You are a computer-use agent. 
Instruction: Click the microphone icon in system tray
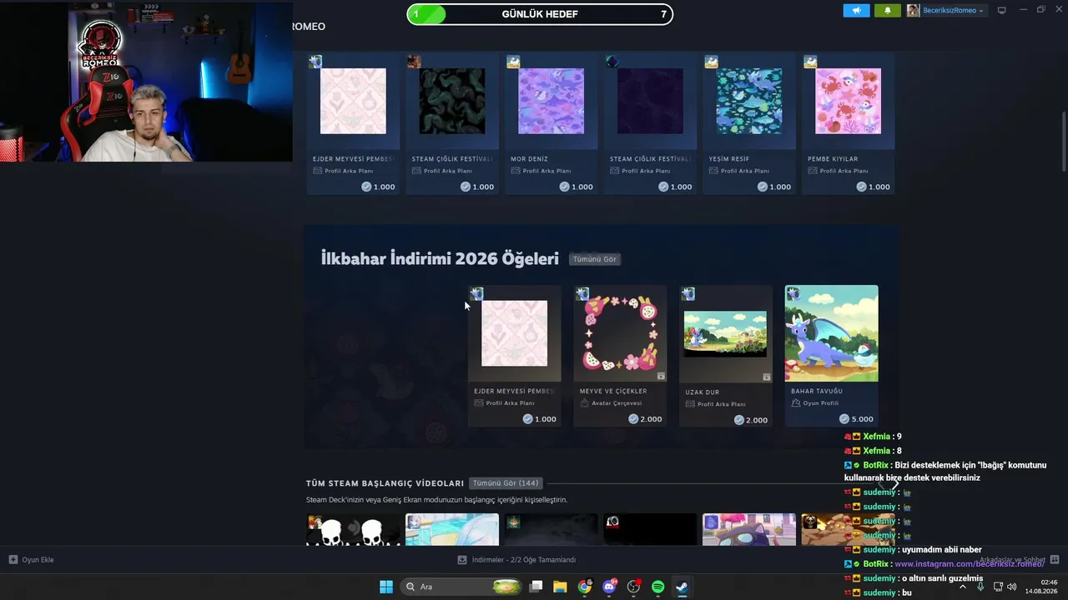(x=980, y=587)
